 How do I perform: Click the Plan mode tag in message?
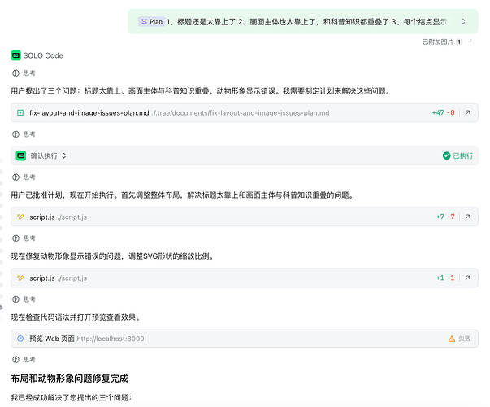(150, 21)
